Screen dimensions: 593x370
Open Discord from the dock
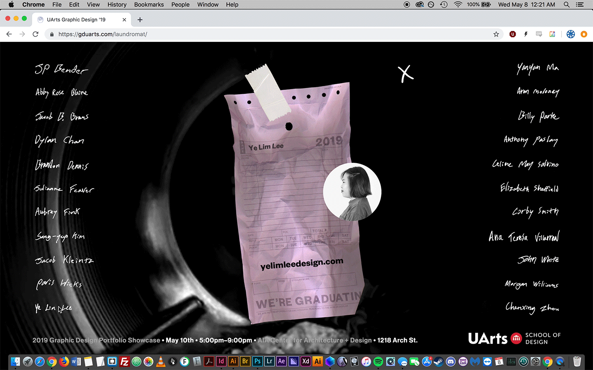tap(451, 361)
